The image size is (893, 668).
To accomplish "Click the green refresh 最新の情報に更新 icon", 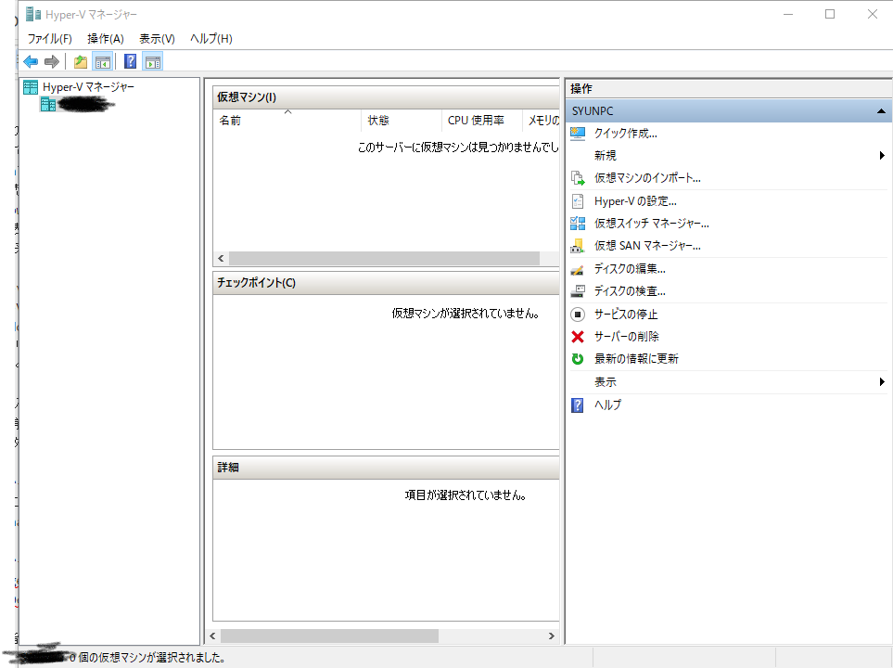I will coord(578,359).
